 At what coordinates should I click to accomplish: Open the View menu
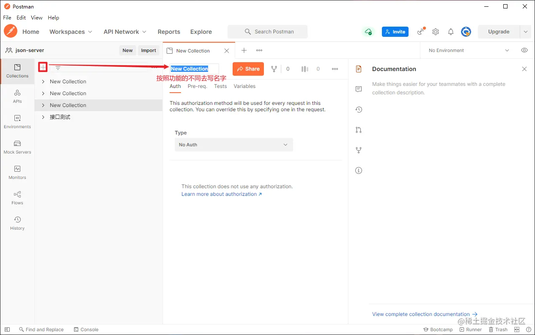37,18
